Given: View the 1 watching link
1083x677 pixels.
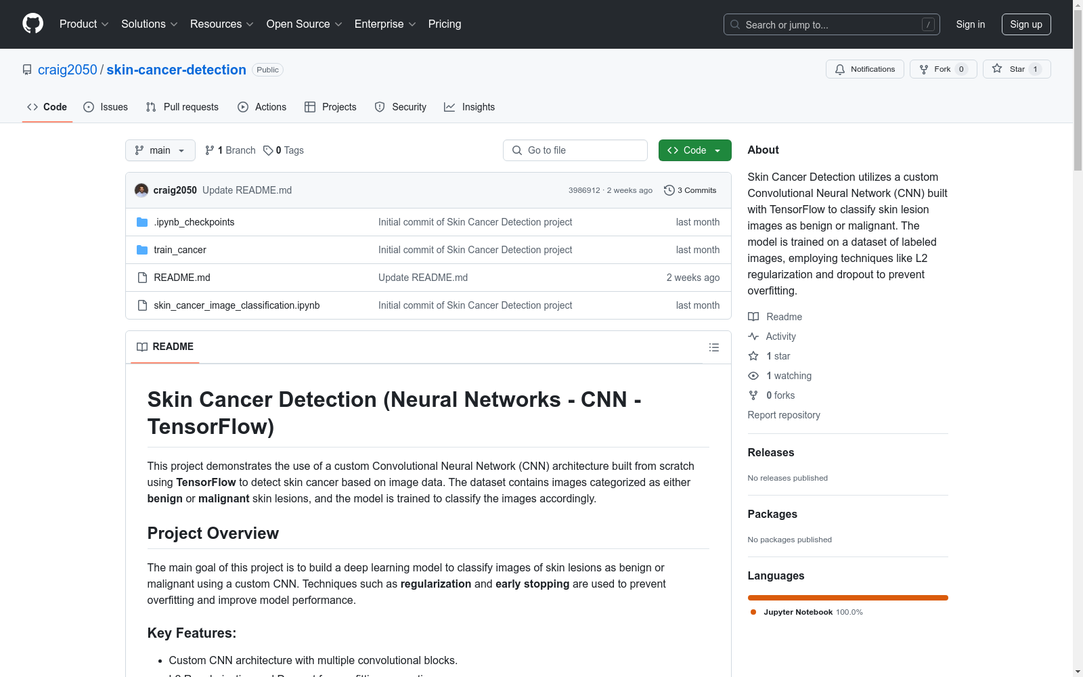Looking at the screenshot, I should [780, 376].
